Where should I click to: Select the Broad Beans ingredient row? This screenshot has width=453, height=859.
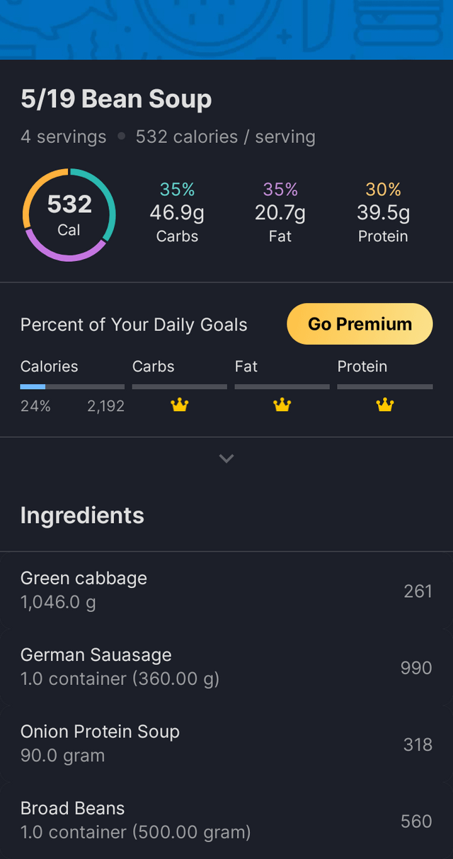tap(226, 820)
